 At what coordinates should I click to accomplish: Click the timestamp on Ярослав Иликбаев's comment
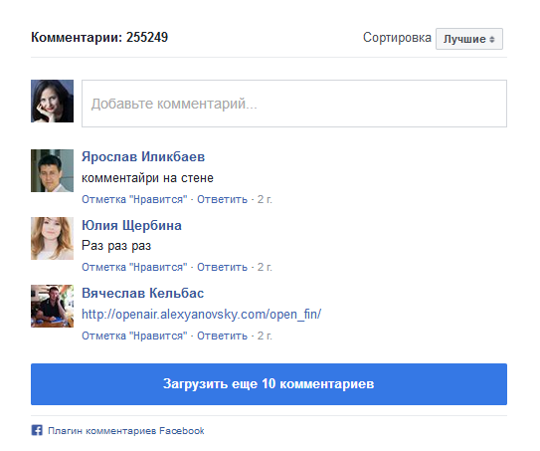pos(265,199)
